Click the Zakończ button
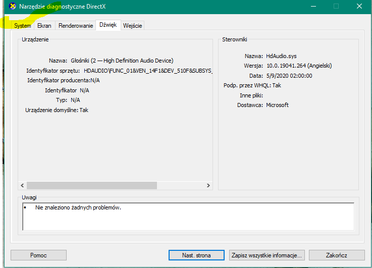 click(x=337, y=255)
